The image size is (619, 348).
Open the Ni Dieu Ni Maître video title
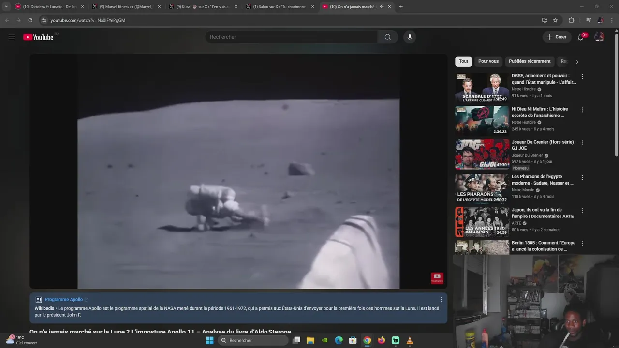click(x=540, y=112)
